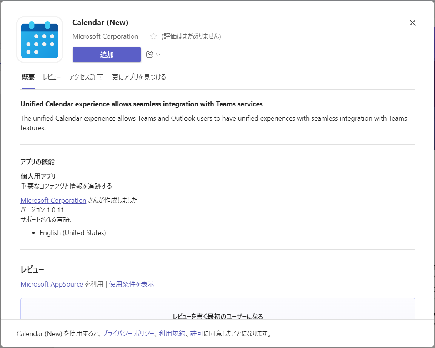Expand the share dropdown chevron
The image size is (435, 348).
click(x=158, y=55)
